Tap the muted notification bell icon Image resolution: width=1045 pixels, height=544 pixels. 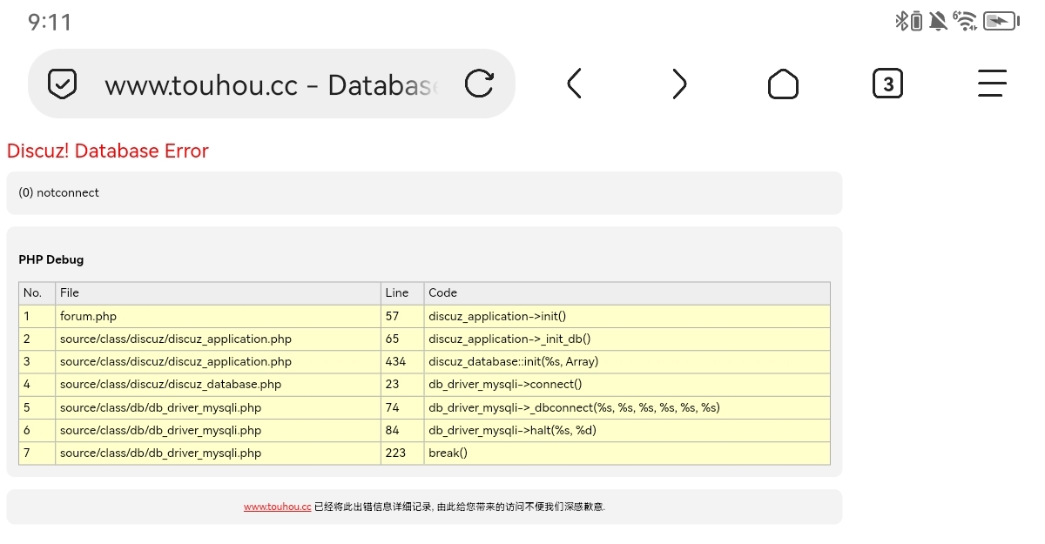[938, 21]
